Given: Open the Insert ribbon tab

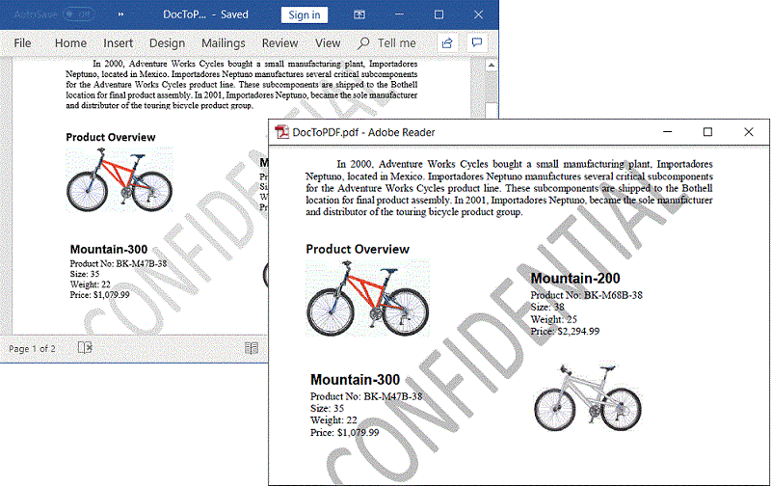Looking at the screenshot, I should coord(119,43).
